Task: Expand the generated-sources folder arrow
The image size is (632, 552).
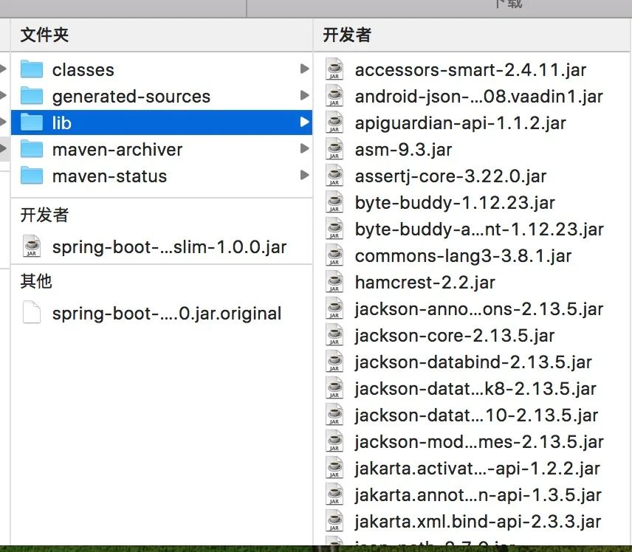Action: click(305, 95)
